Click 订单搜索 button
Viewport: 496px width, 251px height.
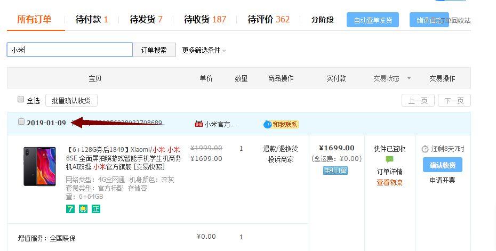point(154,50)
